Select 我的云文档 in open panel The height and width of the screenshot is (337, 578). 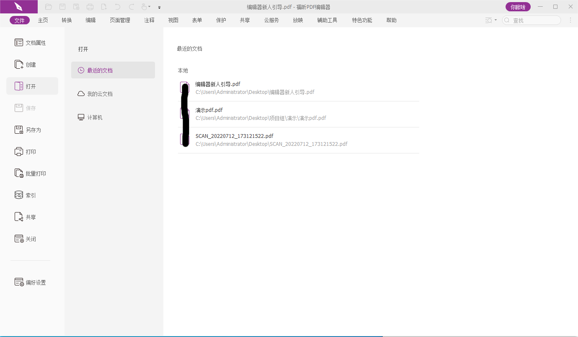point(100,94)
